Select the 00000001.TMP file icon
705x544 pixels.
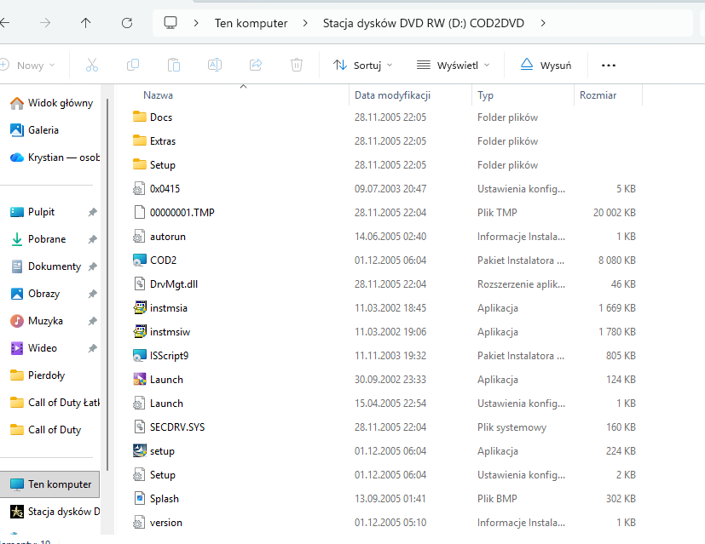pos(140,212)
